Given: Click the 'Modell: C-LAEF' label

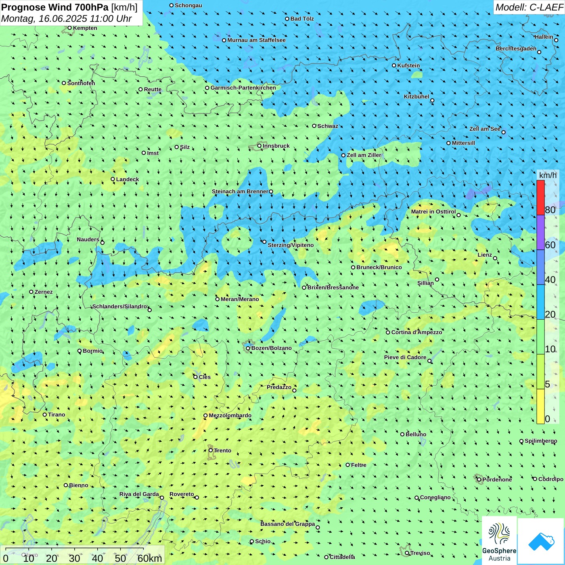Looking at the screenshot, I should click(529, 7).
